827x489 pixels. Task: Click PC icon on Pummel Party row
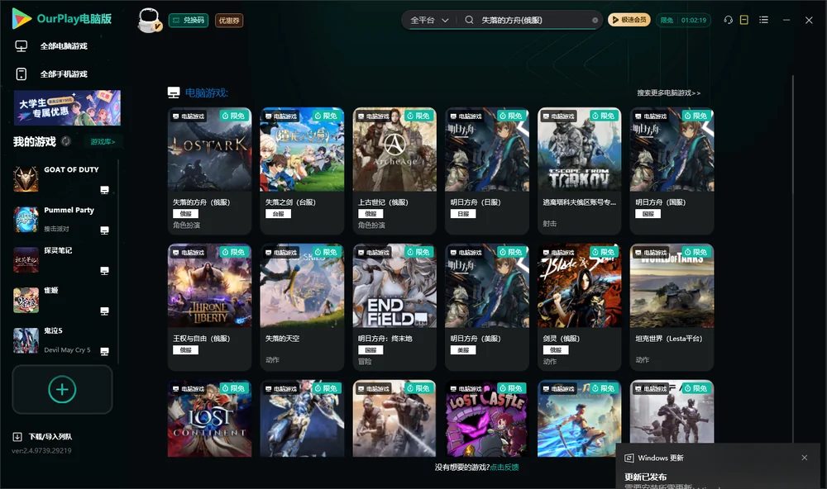coord(104,230)
